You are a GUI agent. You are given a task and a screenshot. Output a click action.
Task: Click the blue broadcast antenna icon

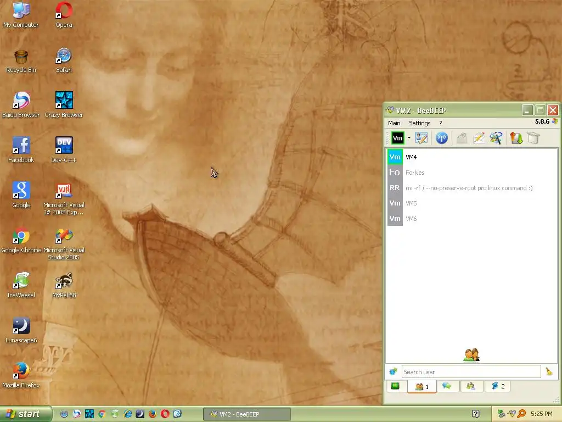point(442,138)
